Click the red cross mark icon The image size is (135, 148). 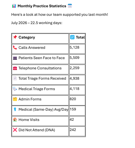(x=15, y=130)
